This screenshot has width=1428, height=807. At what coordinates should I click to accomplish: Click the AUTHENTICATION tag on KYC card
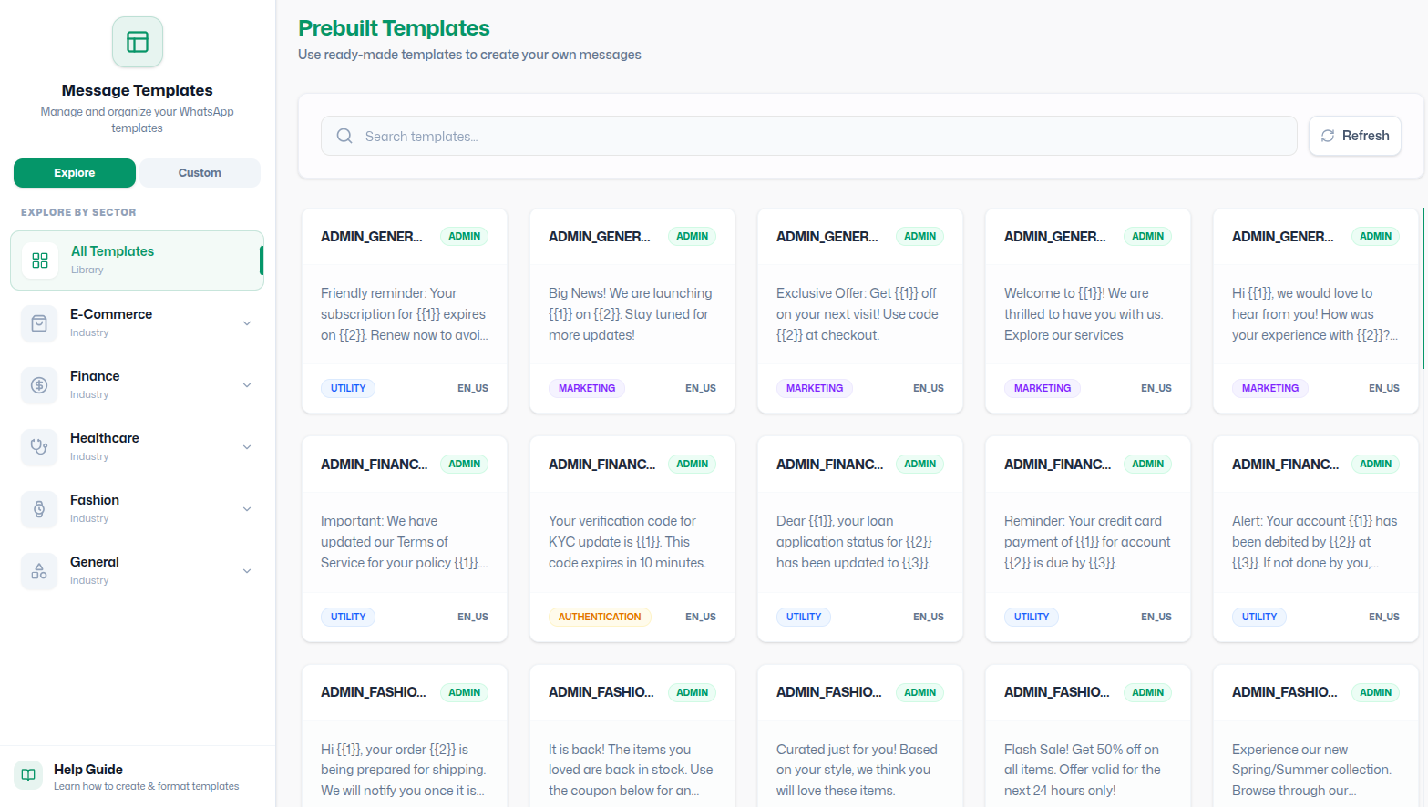(600, 617)
